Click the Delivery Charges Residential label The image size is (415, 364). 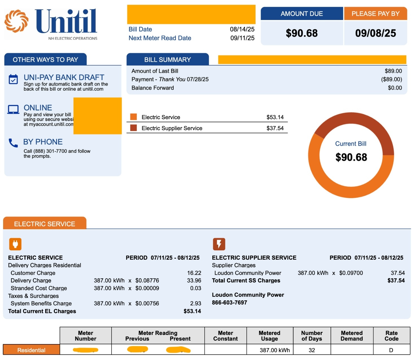point(45,265)
